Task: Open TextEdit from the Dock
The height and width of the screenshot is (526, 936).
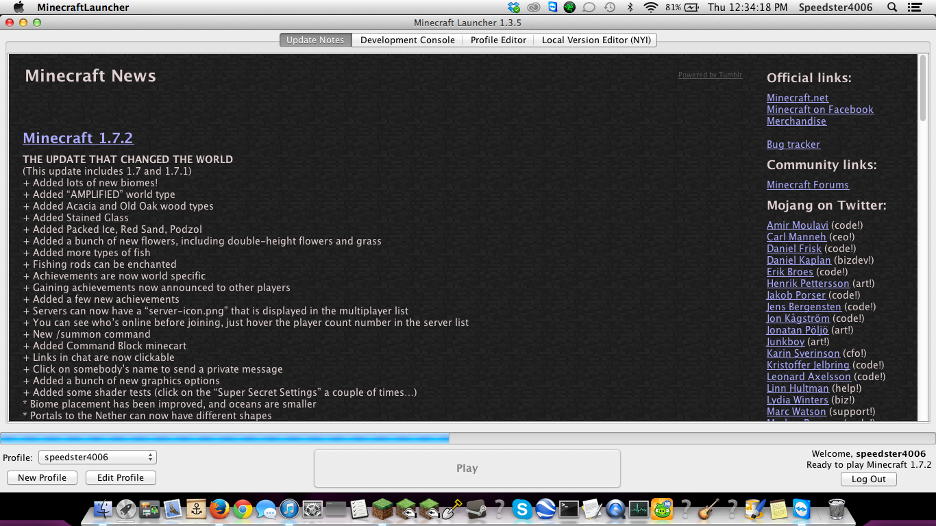Action: [x=592, y=509]
